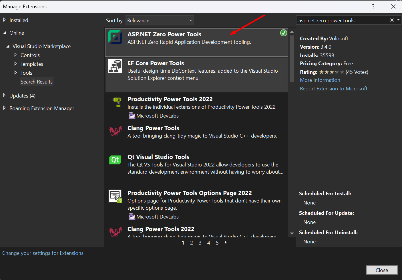Click the Created By: Volosoft text

click(324, 39)
